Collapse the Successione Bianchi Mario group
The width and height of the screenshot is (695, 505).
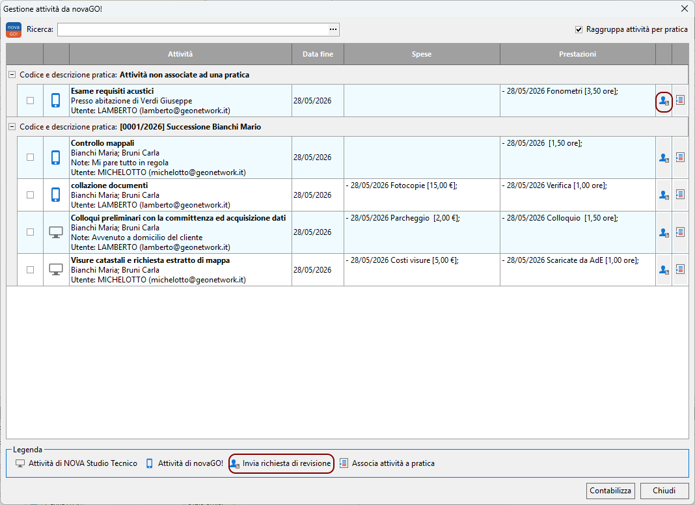pyautogui.click(x=12, y=127)
